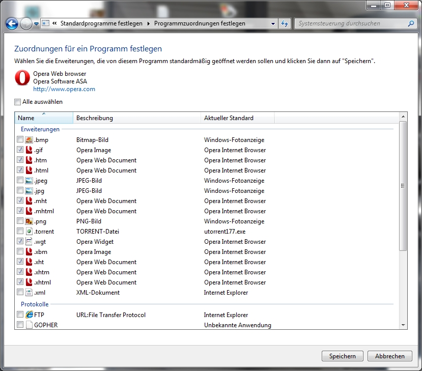Go to Standardprogramme festlegen breadcrumb
The image size is (422, 371).
pos(101,23)
